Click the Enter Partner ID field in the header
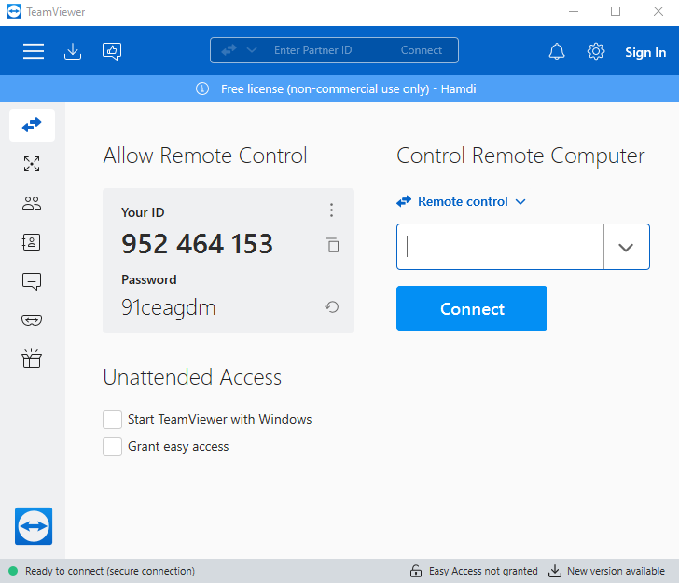679x583 pixels. tap(312, 50)
